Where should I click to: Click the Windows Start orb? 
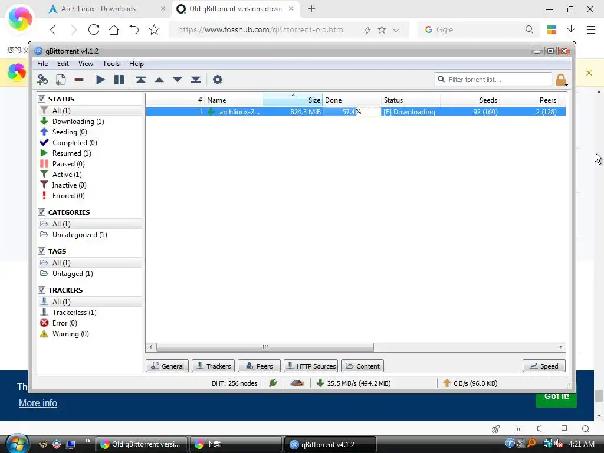point(17,444)
